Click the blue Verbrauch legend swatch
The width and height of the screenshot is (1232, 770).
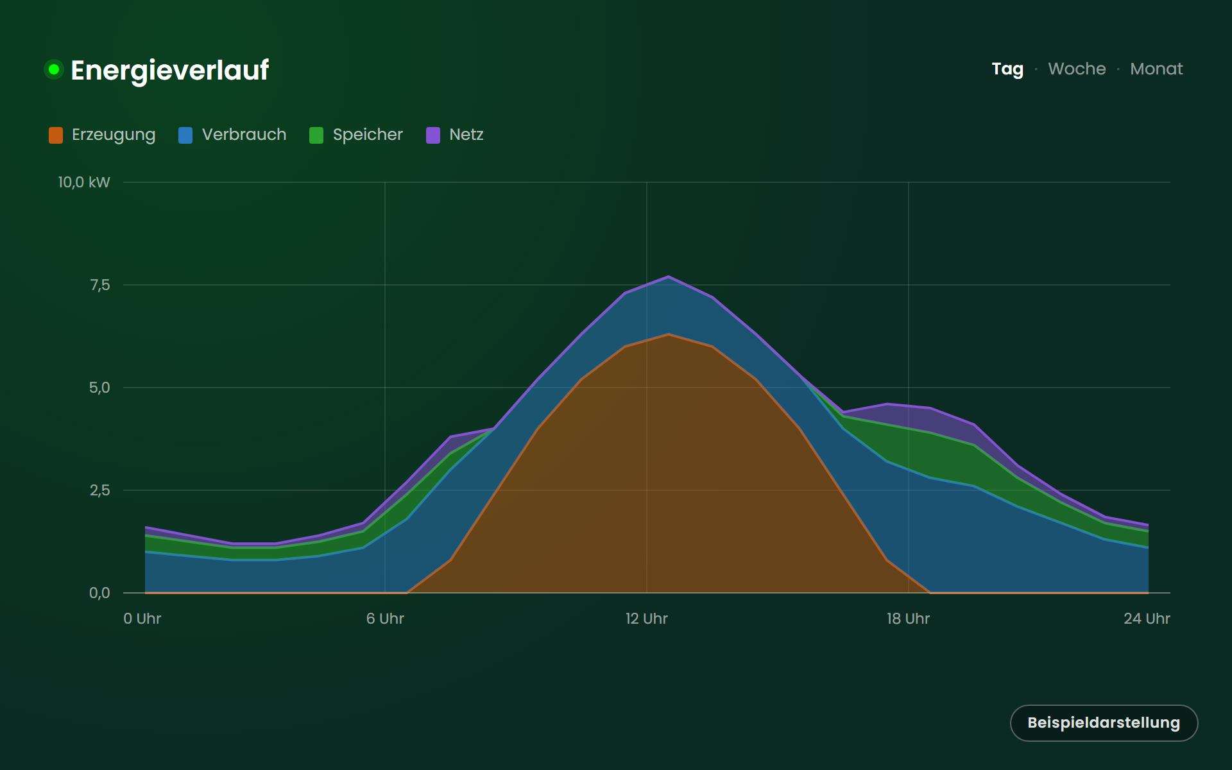click(185, 135)
